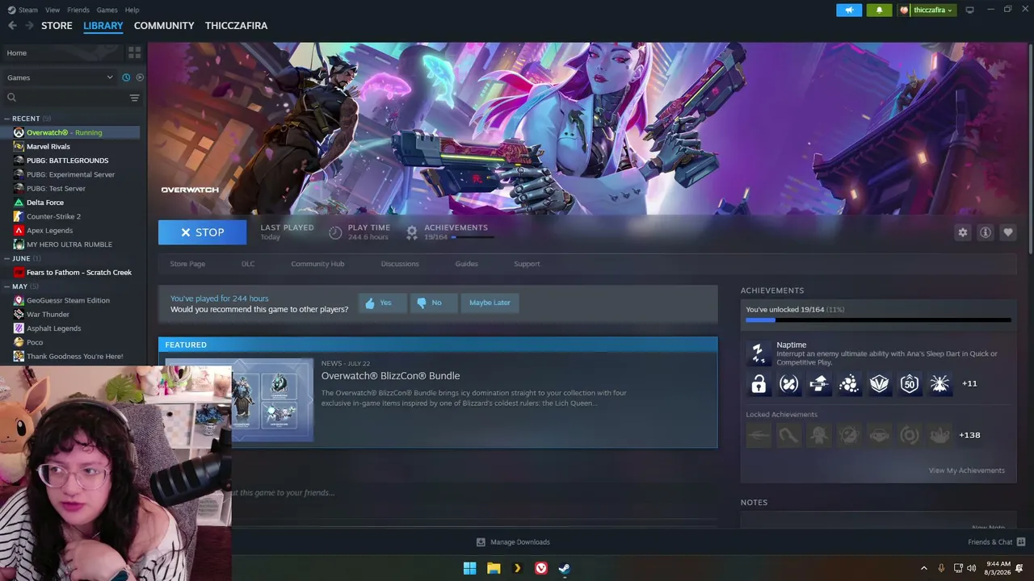Toggle the volume speaker in system tray
1034x581 pixels.
(x=972, y=568)
